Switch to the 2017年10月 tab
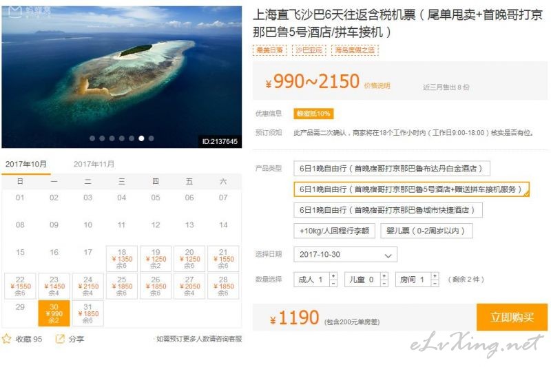 pyautogui.click(x=26, y=164)
